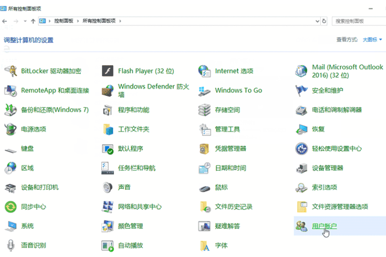The image size is (386, 257).
Task: Open the Windows Defender 防火墙 icon
Action: 107,90
